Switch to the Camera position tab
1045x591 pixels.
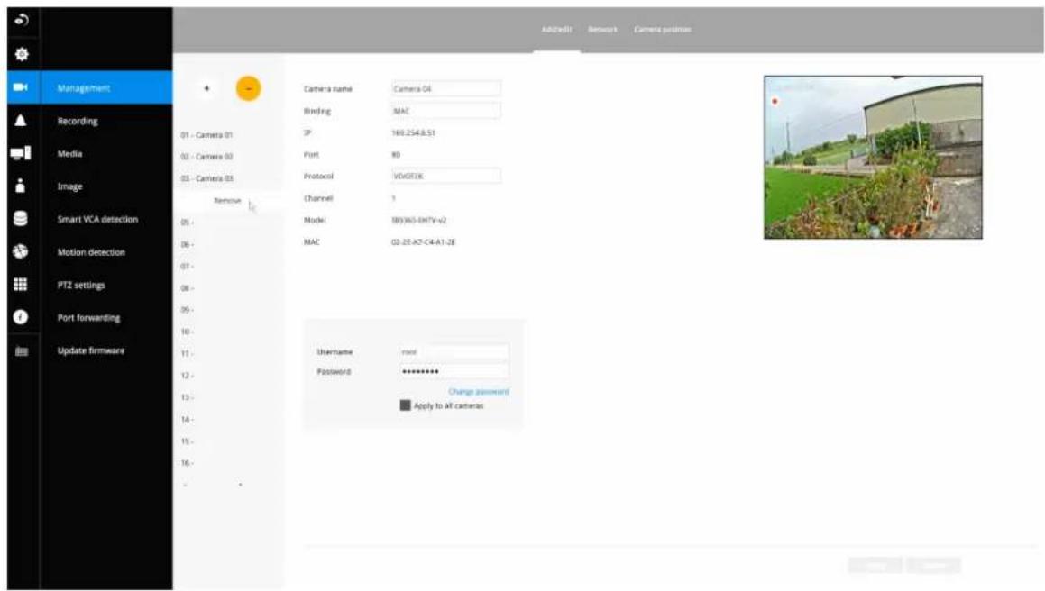pyautogui.click(x=663, y=30)
